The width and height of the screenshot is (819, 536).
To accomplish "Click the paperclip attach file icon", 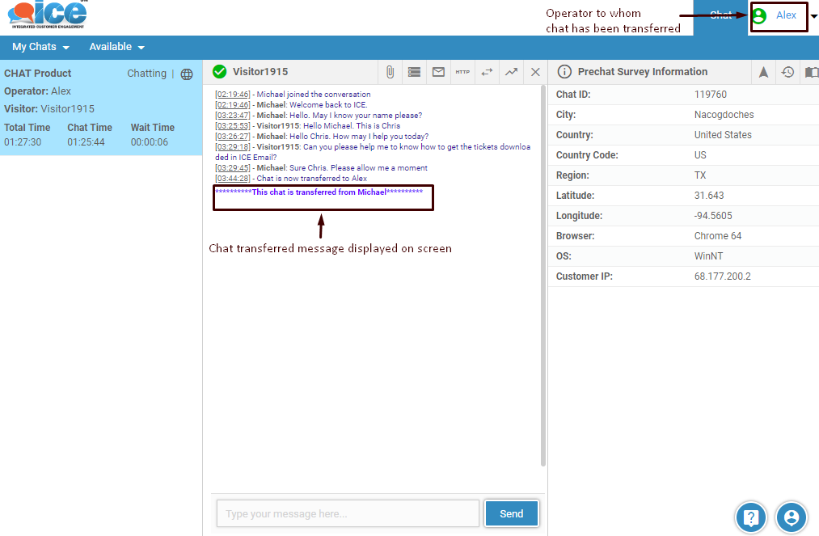I will [x=390, y=72].
